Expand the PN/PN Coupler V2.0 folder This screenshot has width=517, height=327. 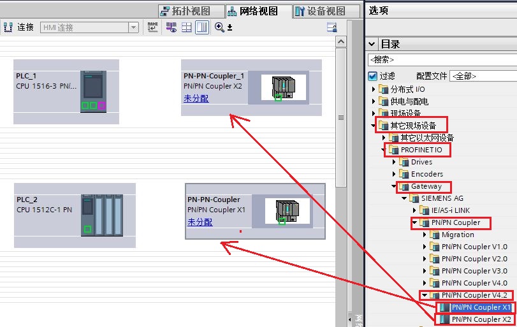coord(425,259)
